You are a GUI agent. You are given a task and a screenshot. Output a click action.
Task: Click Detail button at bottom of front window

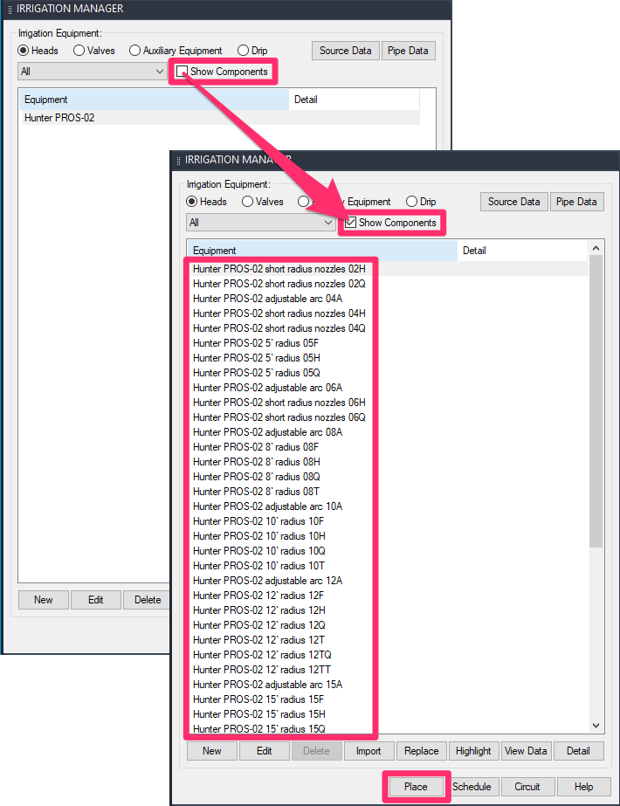pyautogui.click(x=578, y=751)
